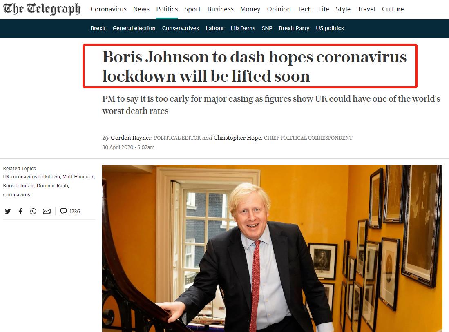Screen dimensions: 449x332
Task: View author Gordon Rayner's profile
Action: click(x=132, y=138)
